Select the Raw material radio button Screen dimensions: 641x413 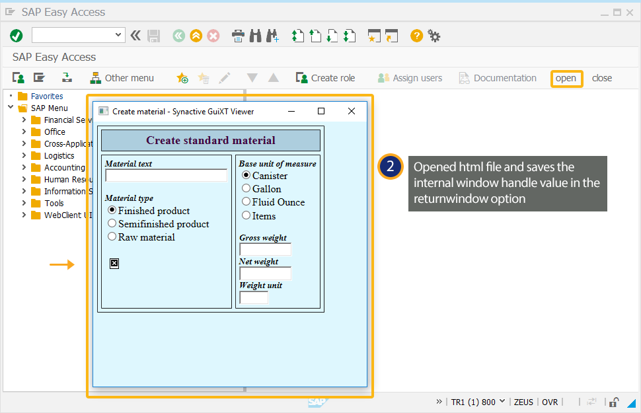(112, 237)
